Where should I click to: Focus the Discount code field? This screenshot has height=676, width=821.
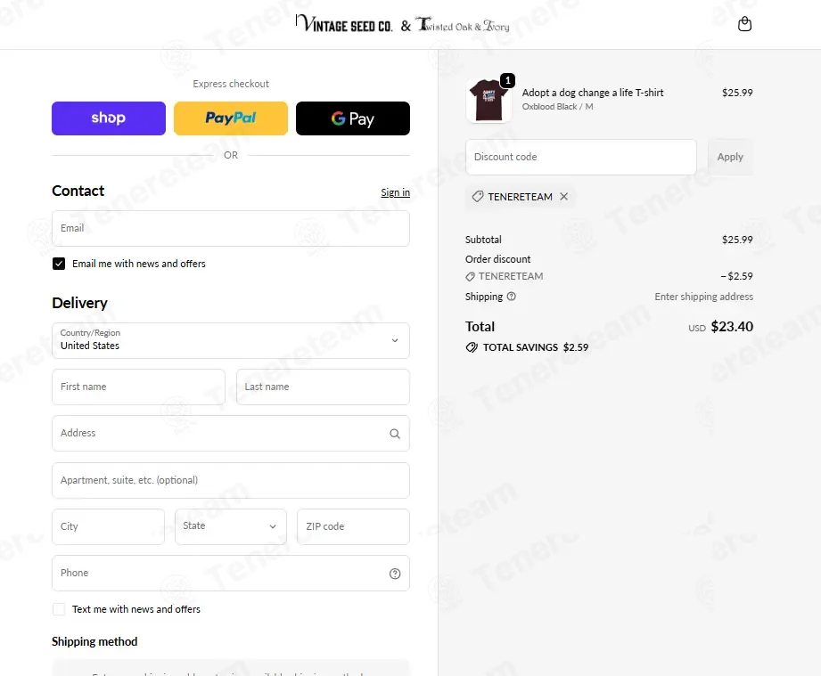pos(580,157)
